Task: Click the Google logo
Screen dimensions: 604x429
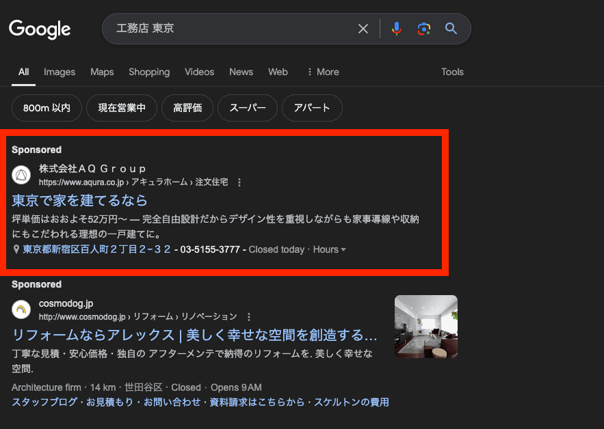Action: click(x=40, y=29)
